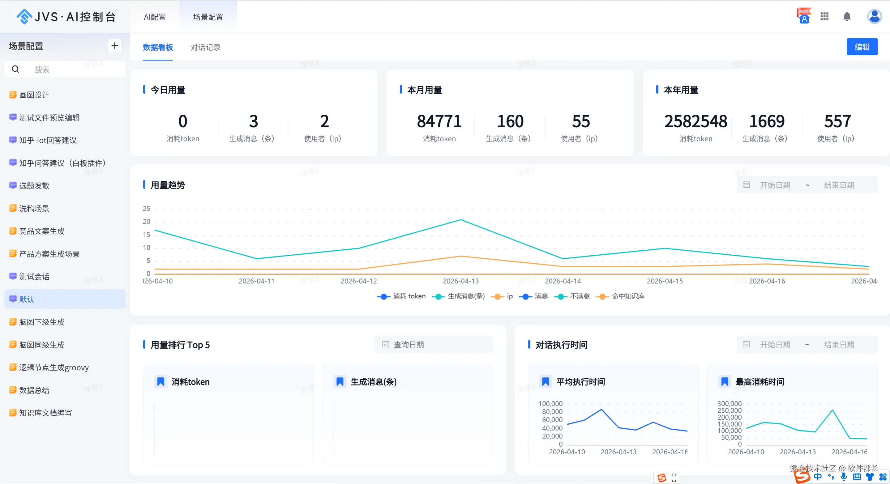Toggle the ip legend color marker
This screenshot has width=890, height=484.
(x=497, y=296)
